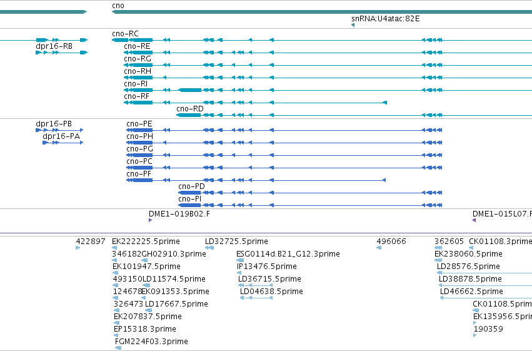Select LD17667.5prime EST

(176, 305)
